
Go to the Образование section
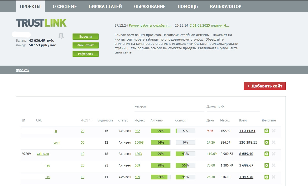point(150,6)
